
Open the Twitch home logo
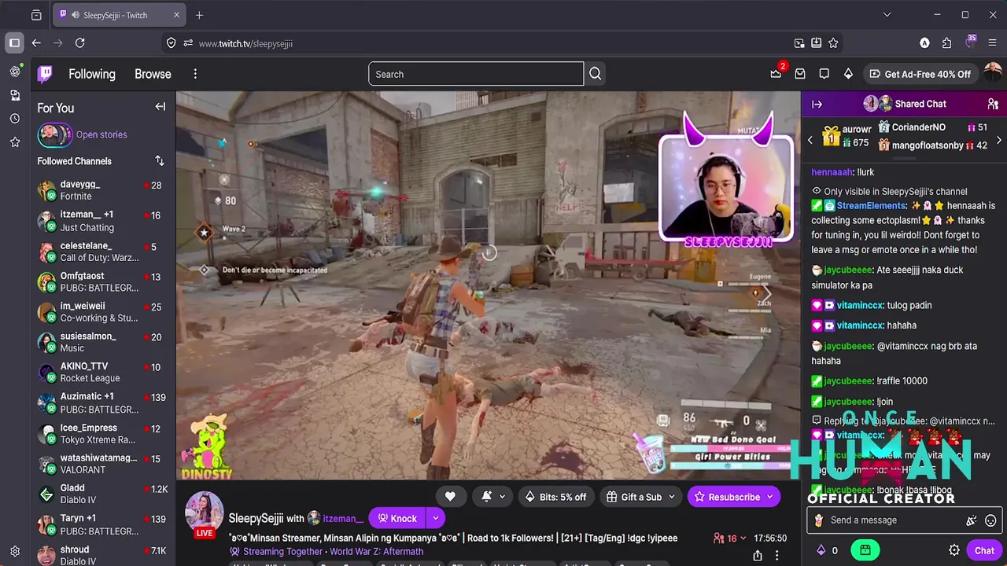pyautogui.click(x=46, y=74)
